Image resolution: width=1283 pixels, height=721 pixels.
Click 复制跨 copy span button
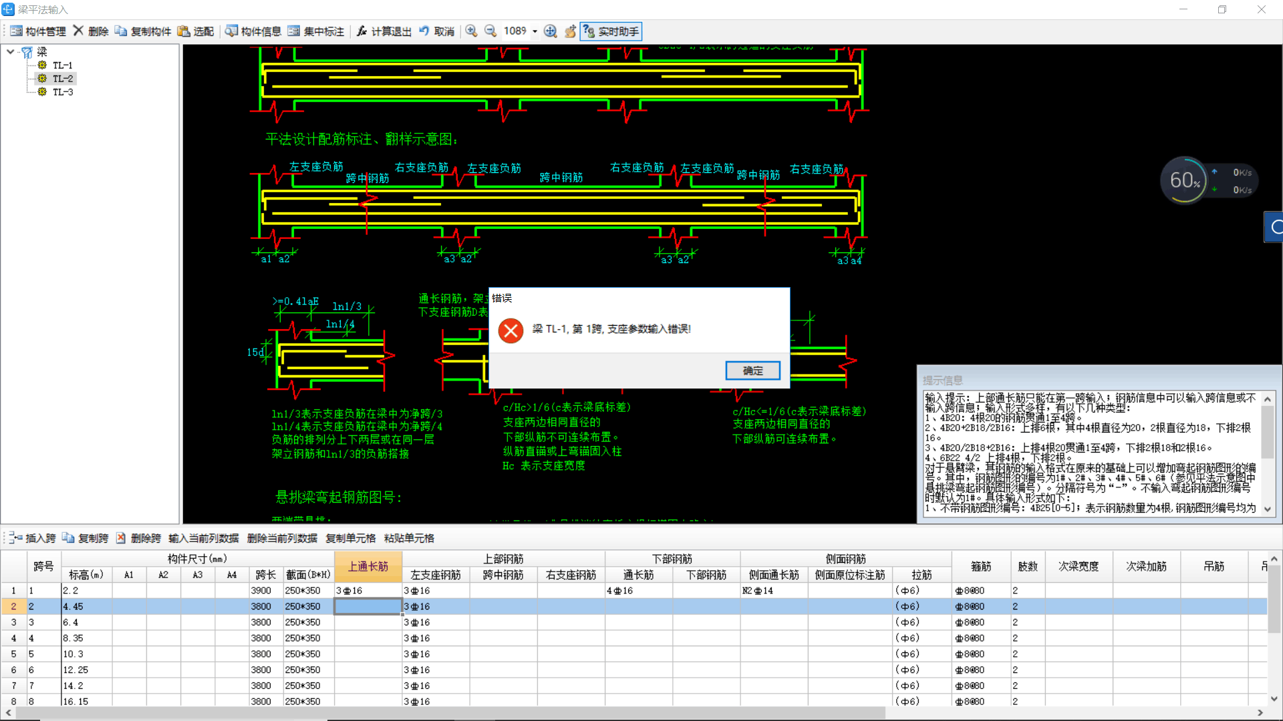[86, 538]
